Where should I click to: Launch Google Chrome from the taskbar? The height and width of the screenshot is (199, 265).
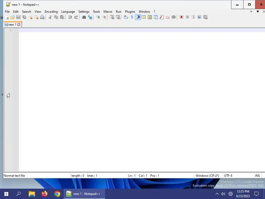tap(57, 194)
